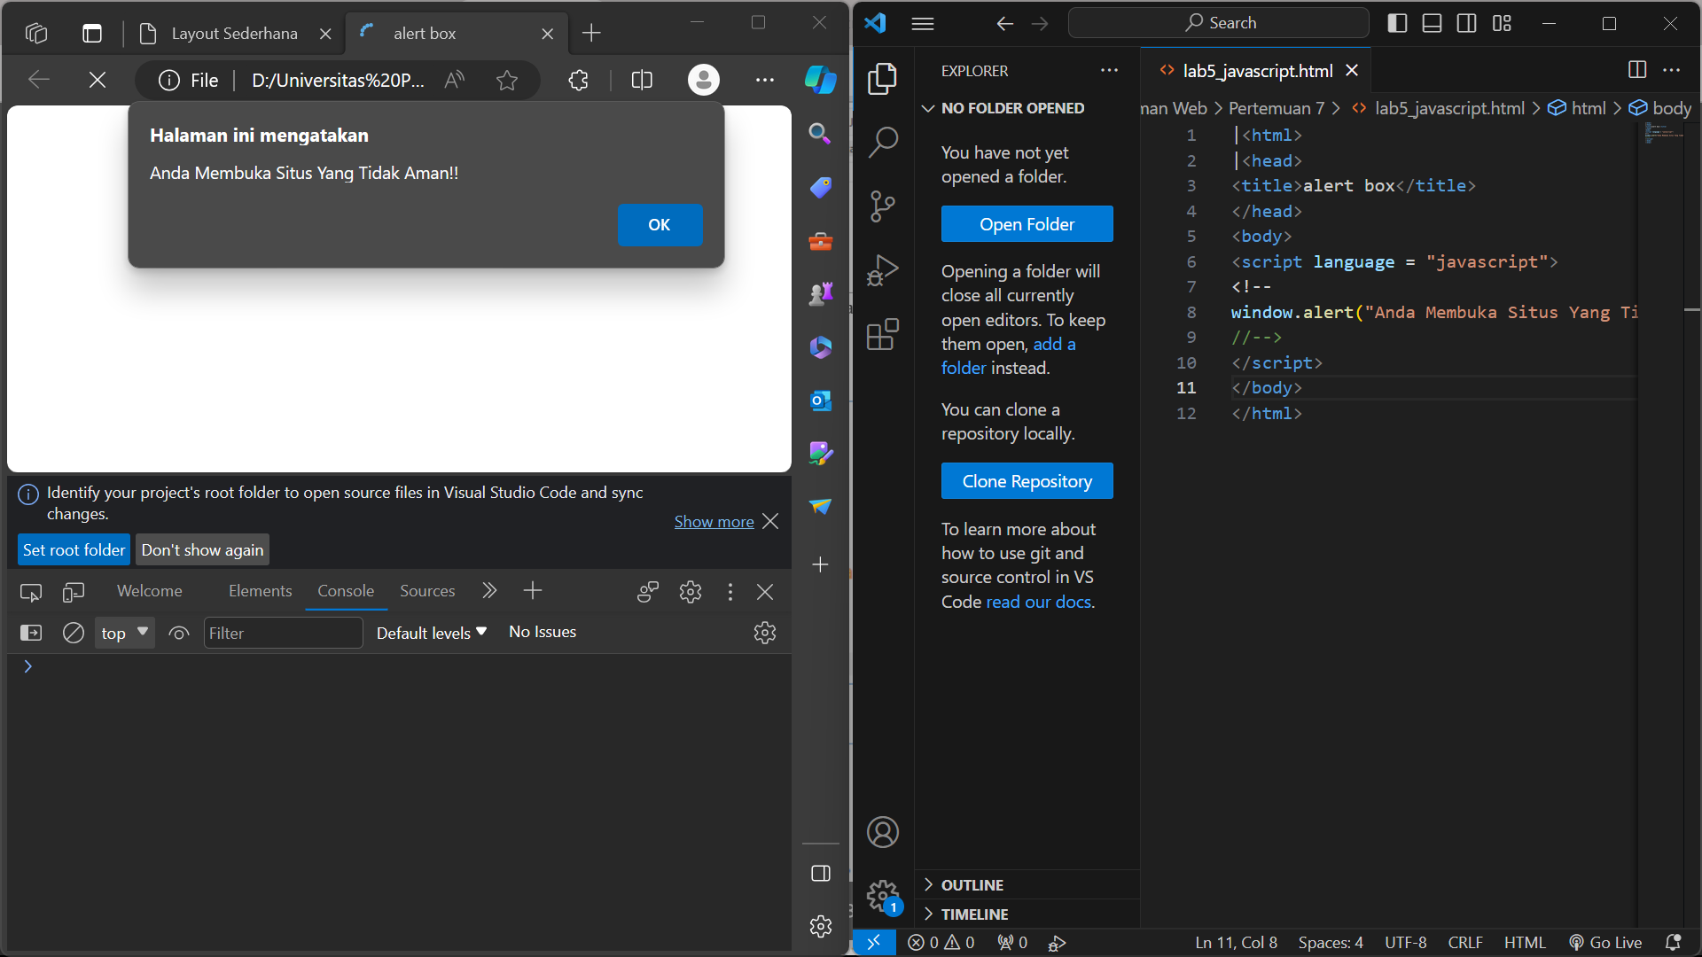Open the Default levels dropdown
Screen dimensions: 1702x957
click(431, 632)
